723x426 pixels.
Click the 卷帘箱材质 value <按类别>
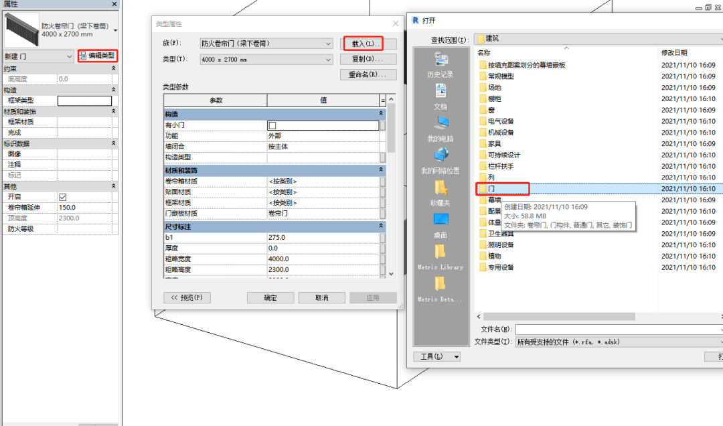[323, 182]
